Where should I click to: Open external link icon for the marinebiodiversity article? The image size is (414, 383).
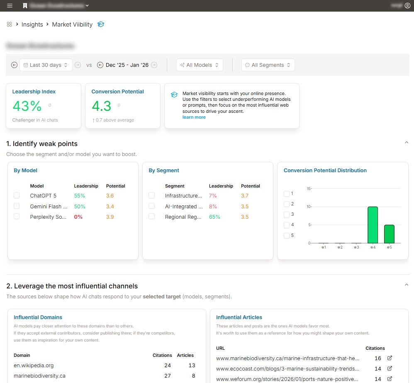[389, 358]
